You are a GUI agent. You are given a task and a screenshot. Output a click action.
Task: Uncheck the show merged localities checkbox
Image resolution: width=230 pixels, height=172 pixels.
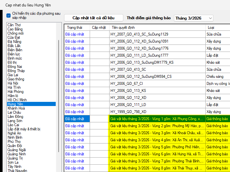pos(8,15)
